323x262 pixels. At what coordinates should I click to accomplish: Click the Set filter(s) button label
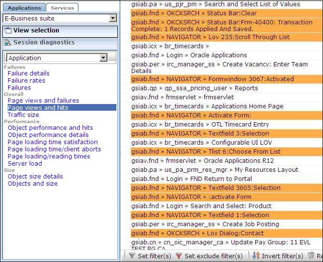(155, 256)
